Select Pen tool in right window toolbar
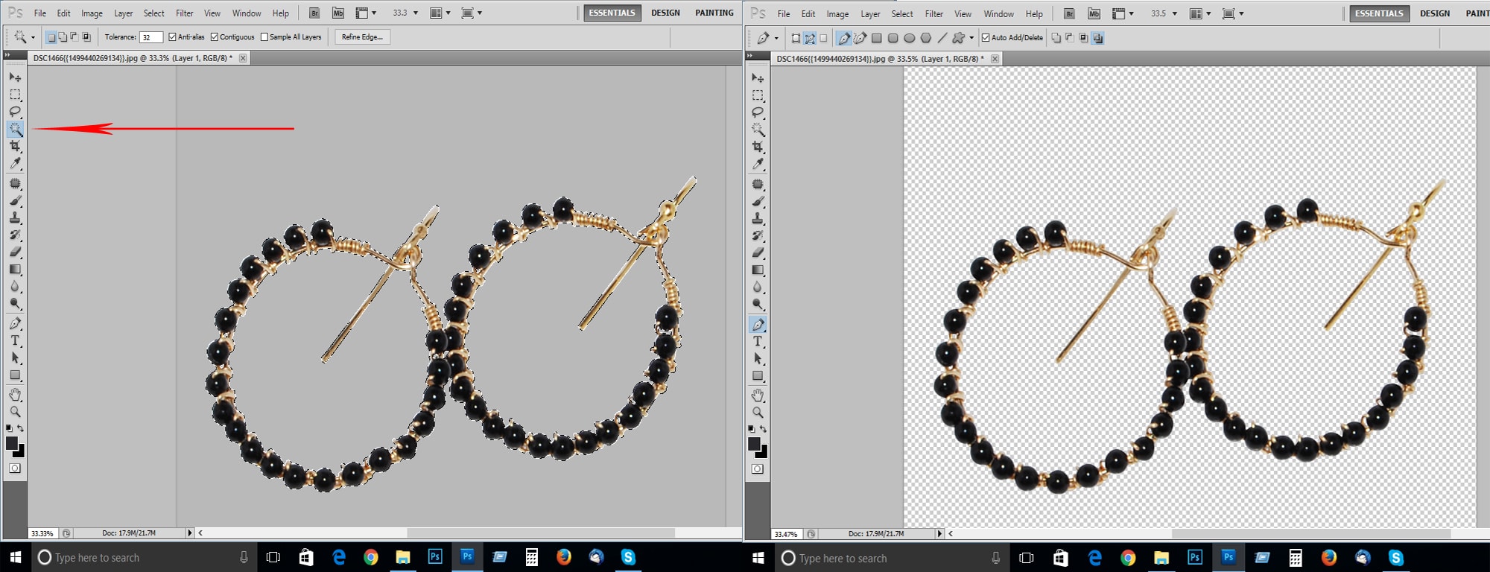 coord(758,324)
